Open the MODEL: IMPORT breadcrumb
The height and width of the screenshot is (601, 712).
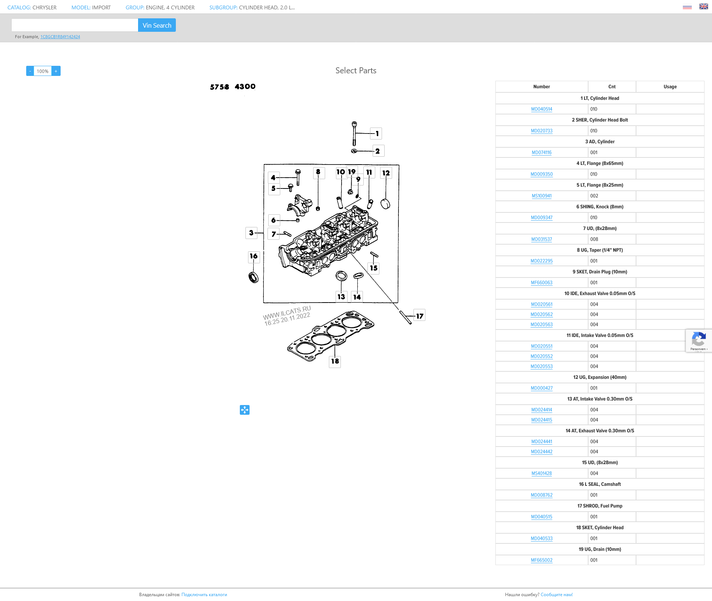click(91, 7)
